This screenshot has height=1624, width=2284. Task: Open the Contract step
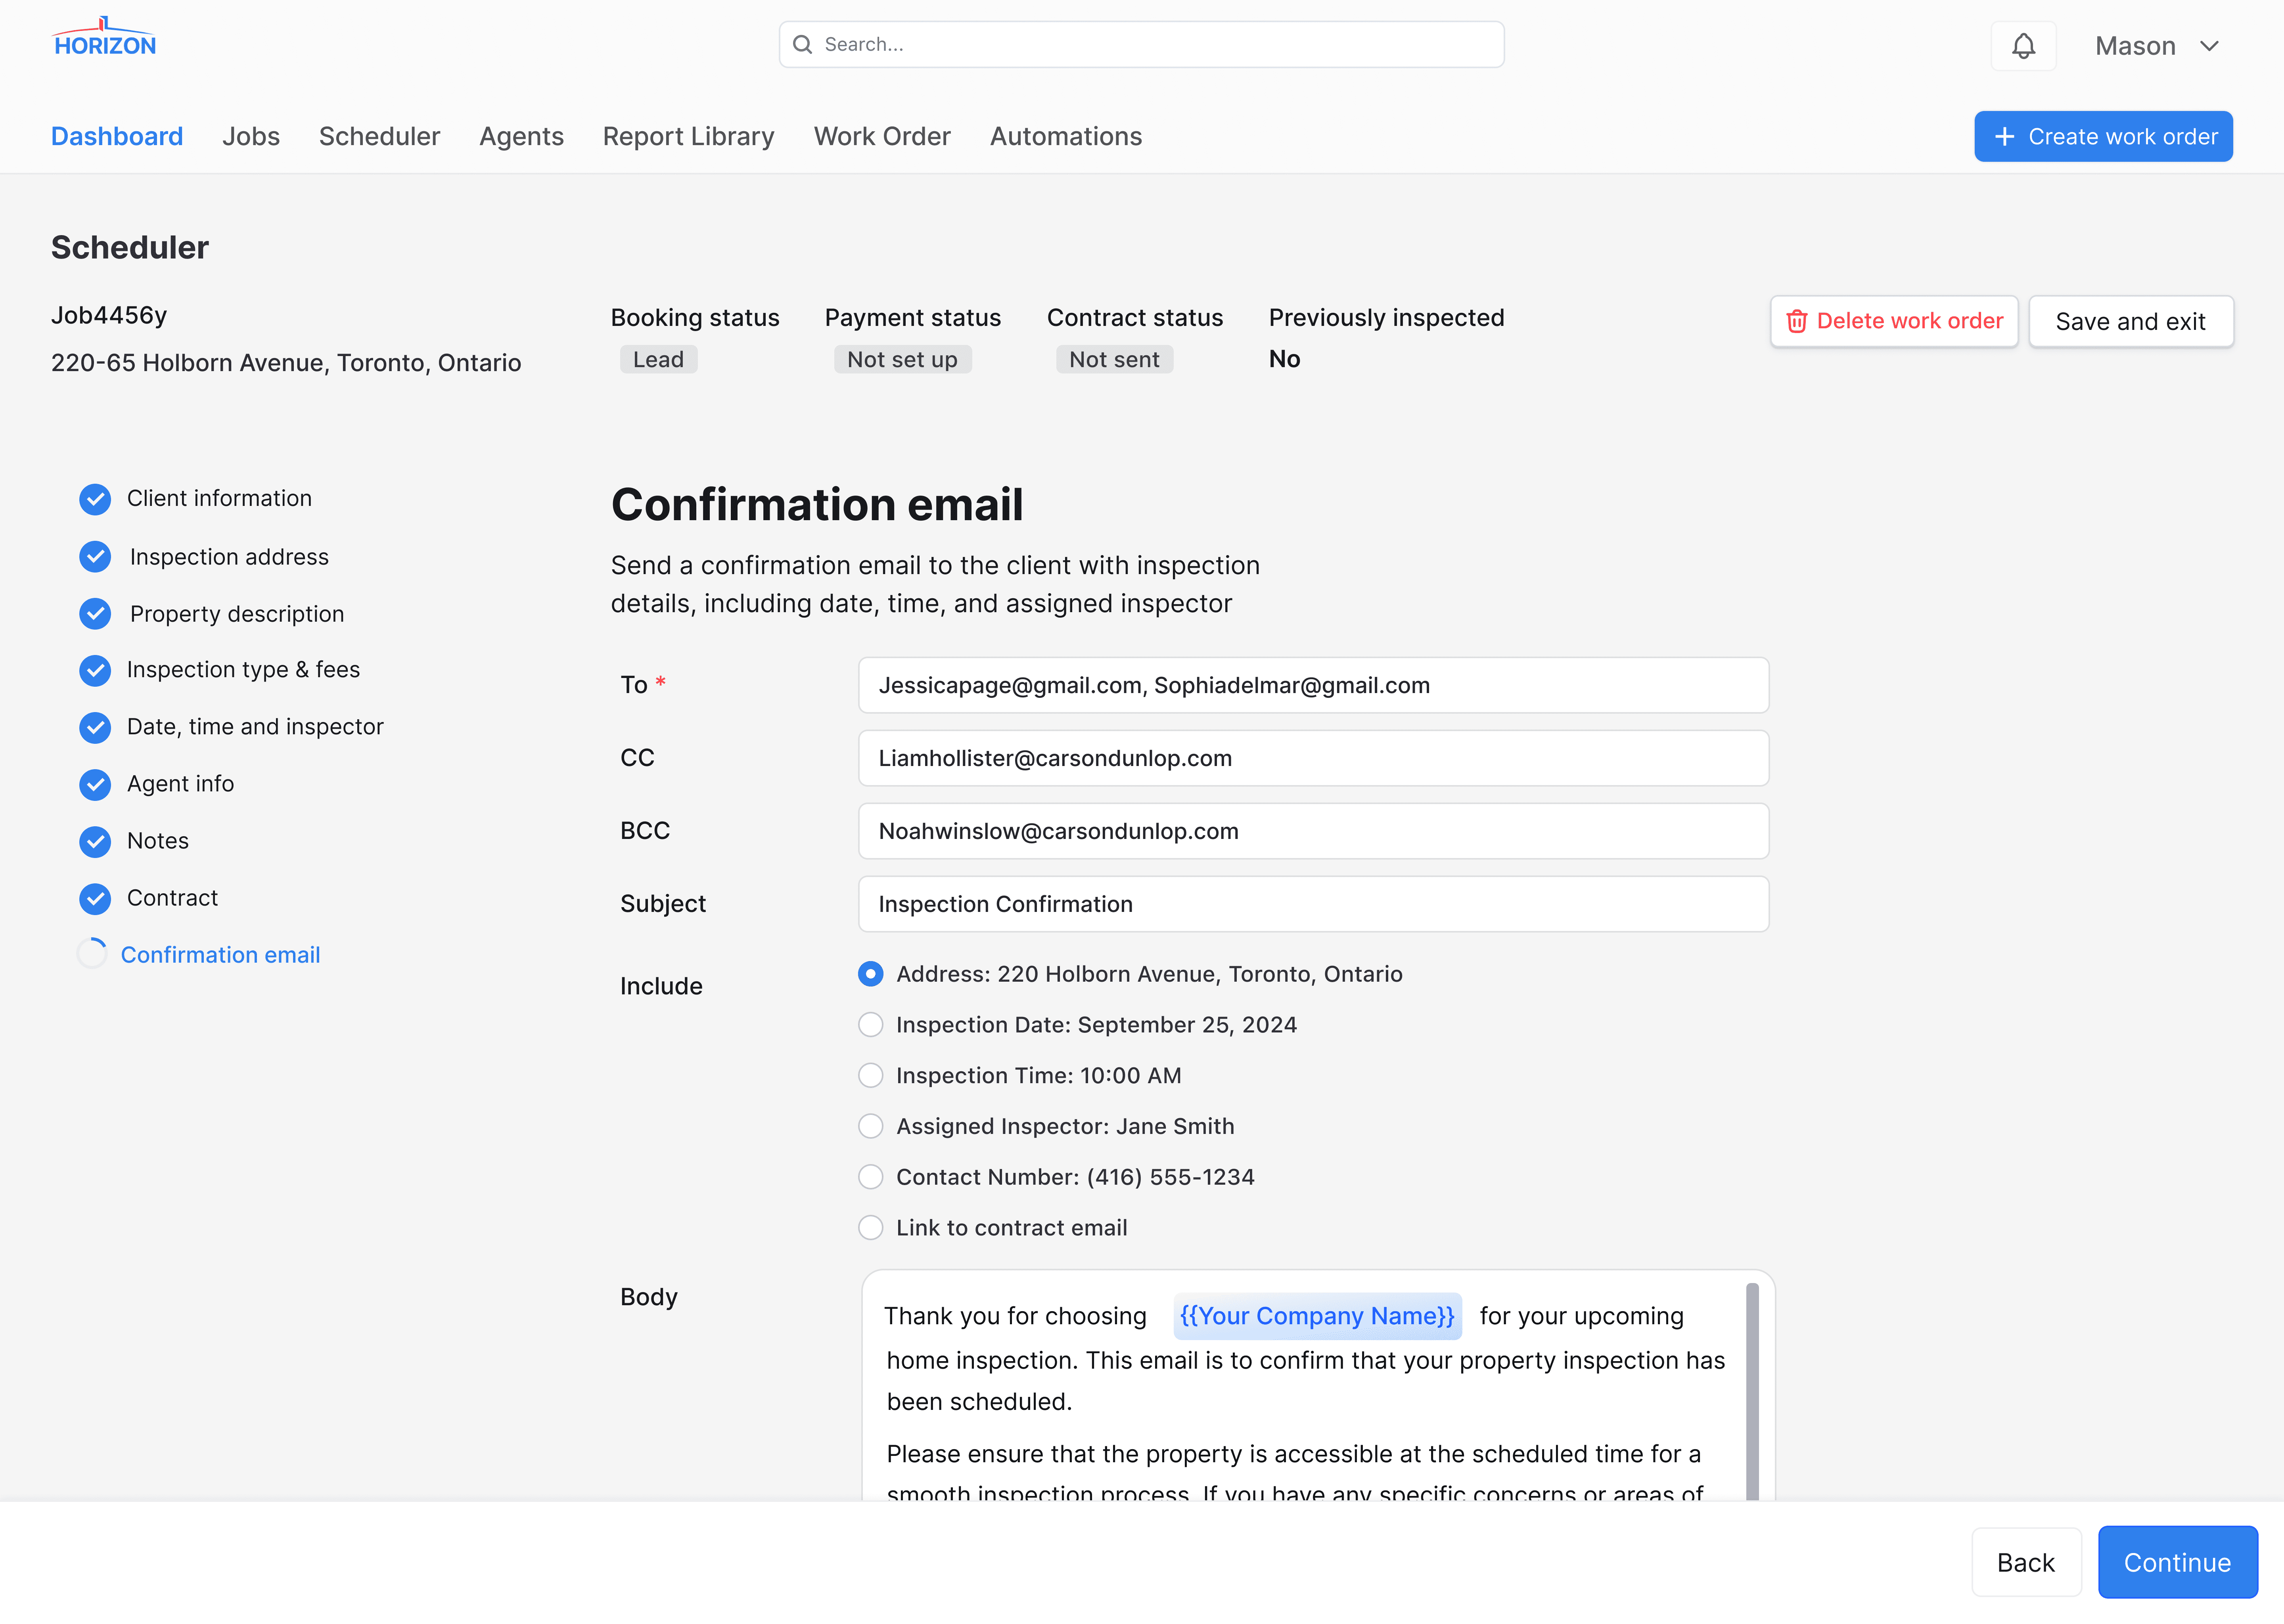(172, 898)
